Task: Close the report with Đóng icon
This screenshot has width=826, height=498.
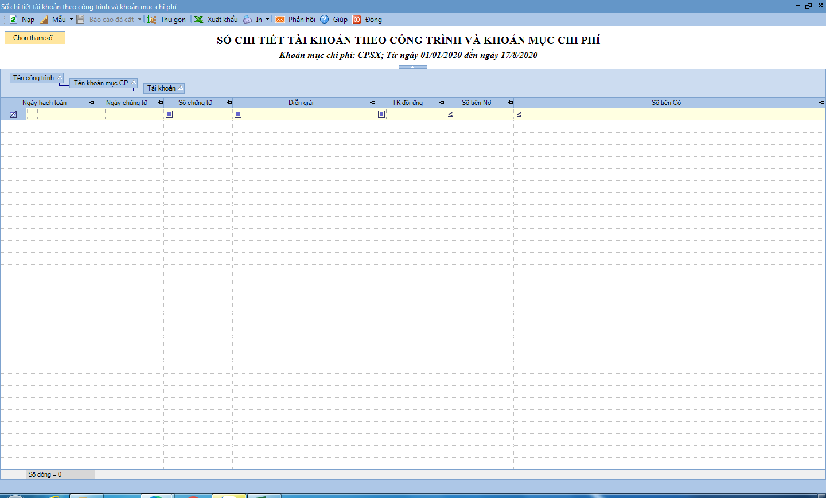Action: (x=357, y=20)
